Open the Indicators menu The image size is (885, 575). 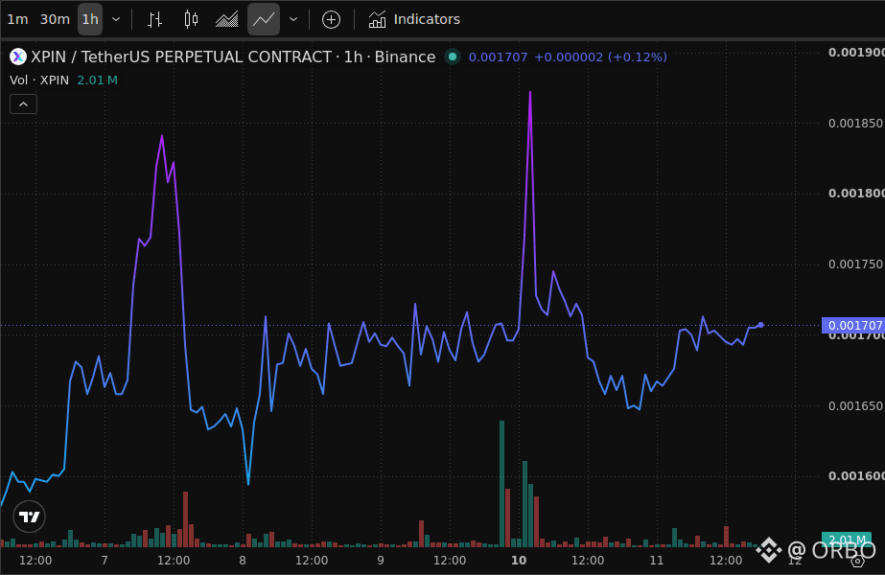pyautogui.click(x=414, y=20)
